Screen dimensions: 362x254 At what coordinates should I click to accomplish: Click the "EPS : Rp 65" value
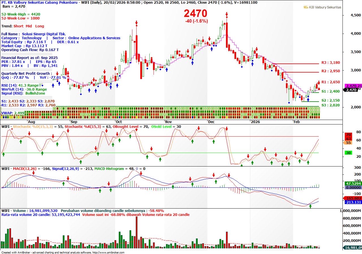(x=46, y=62)
